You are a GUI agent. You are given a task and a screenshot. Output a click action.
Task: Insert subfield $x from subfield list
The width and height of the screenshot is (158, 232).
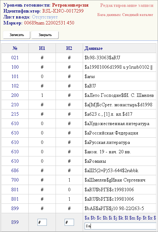tap(150, 218)
